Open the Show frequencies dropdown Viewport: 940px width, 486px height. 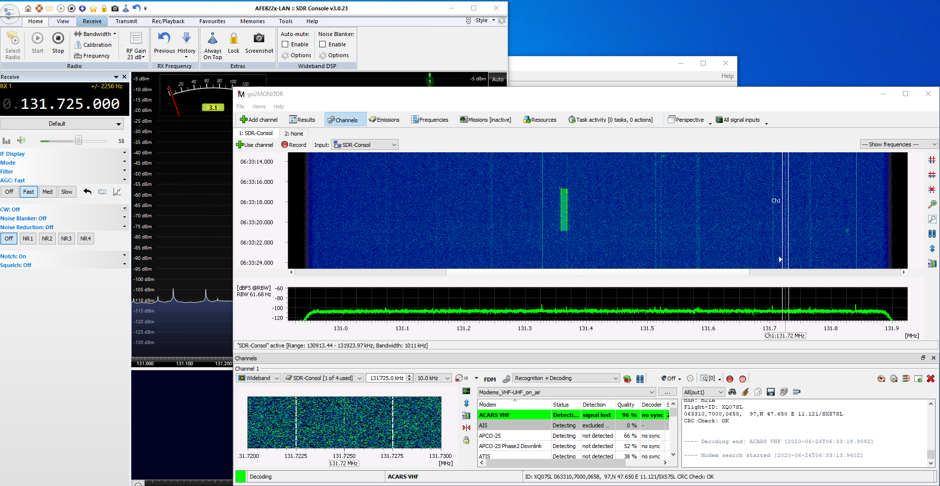898,144
